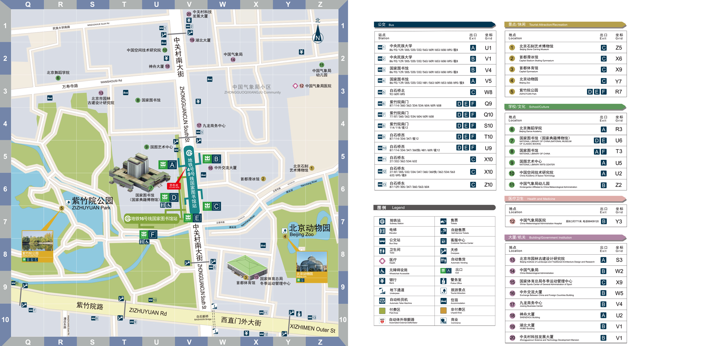Screen dimensions: 705x346
Task: Click the Overpass icon in the legend
Action: (443, 251)
